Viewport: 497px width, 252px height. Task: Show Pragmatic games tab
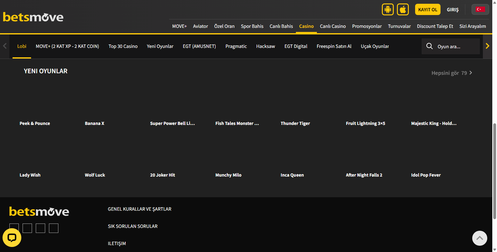click(x=236, y=46)
